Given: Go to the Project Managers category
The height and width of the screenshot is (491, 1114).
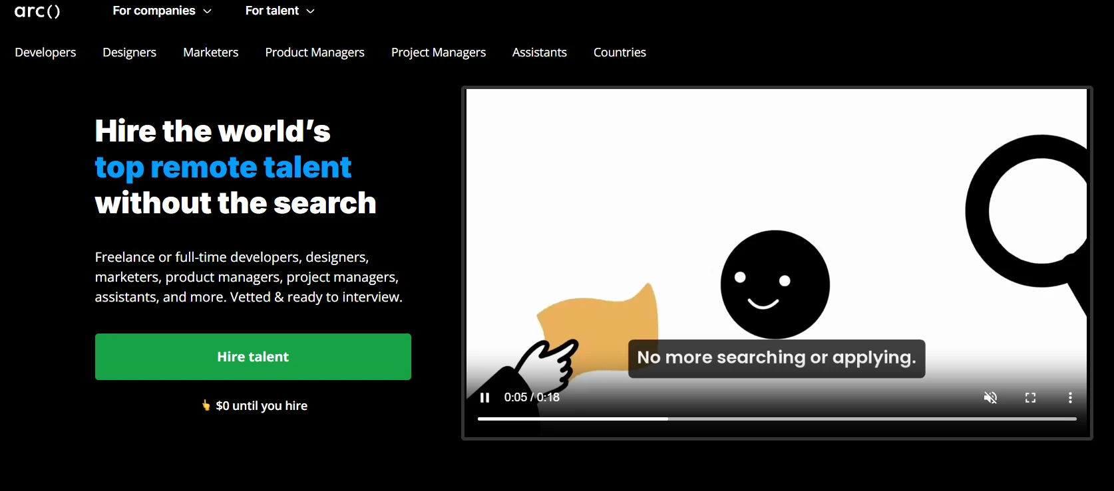Looking at the screenshot, I should tap(439, 52).
